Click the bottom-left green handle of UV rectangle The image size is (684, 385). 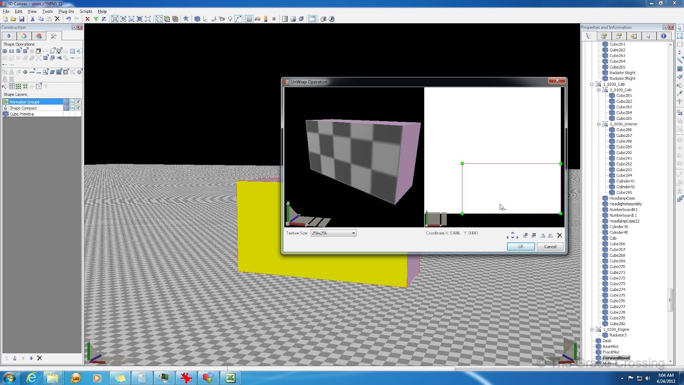(462, 213)
